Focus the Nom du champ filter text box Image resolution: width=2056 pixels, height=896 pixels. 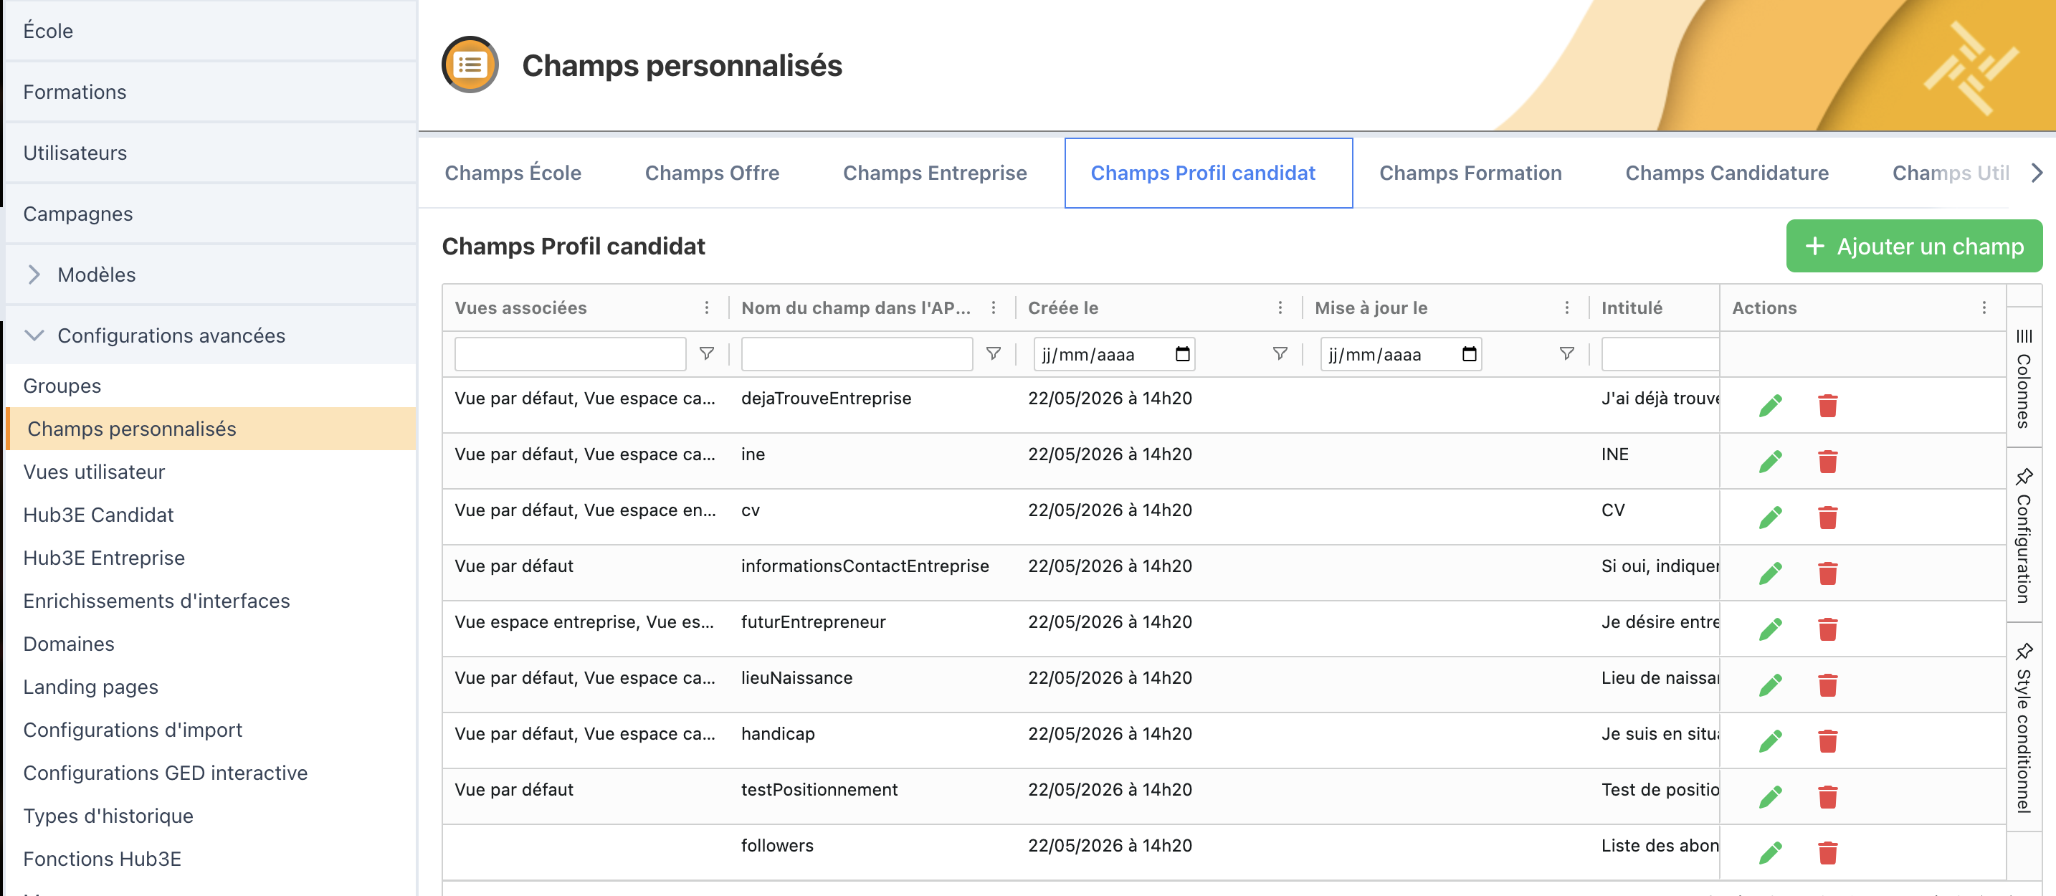click(x=857, y=353)
